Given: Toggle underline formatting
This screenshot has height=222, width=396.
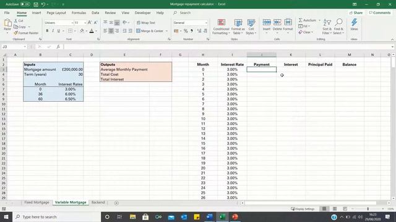Looking at the screenshot, I should pos(59,31).
